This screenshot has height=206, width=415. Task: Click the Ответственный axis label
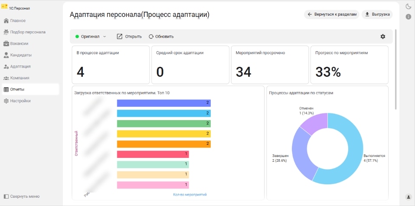(76, 143)
